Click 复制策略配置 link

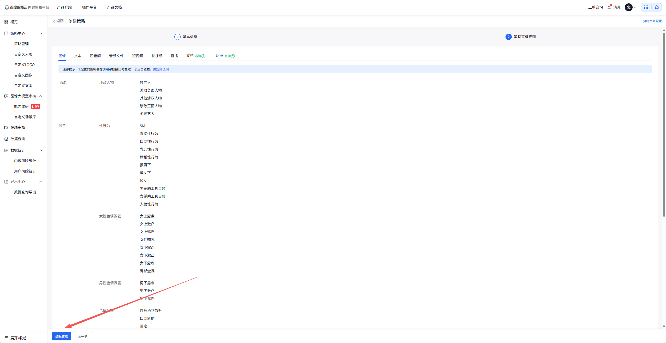pyautogui.click(x=652, y=21)
